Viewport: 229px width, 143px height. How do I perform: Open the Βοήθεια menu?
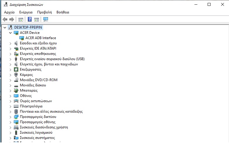pyautogui.click(x=63, y=12)
